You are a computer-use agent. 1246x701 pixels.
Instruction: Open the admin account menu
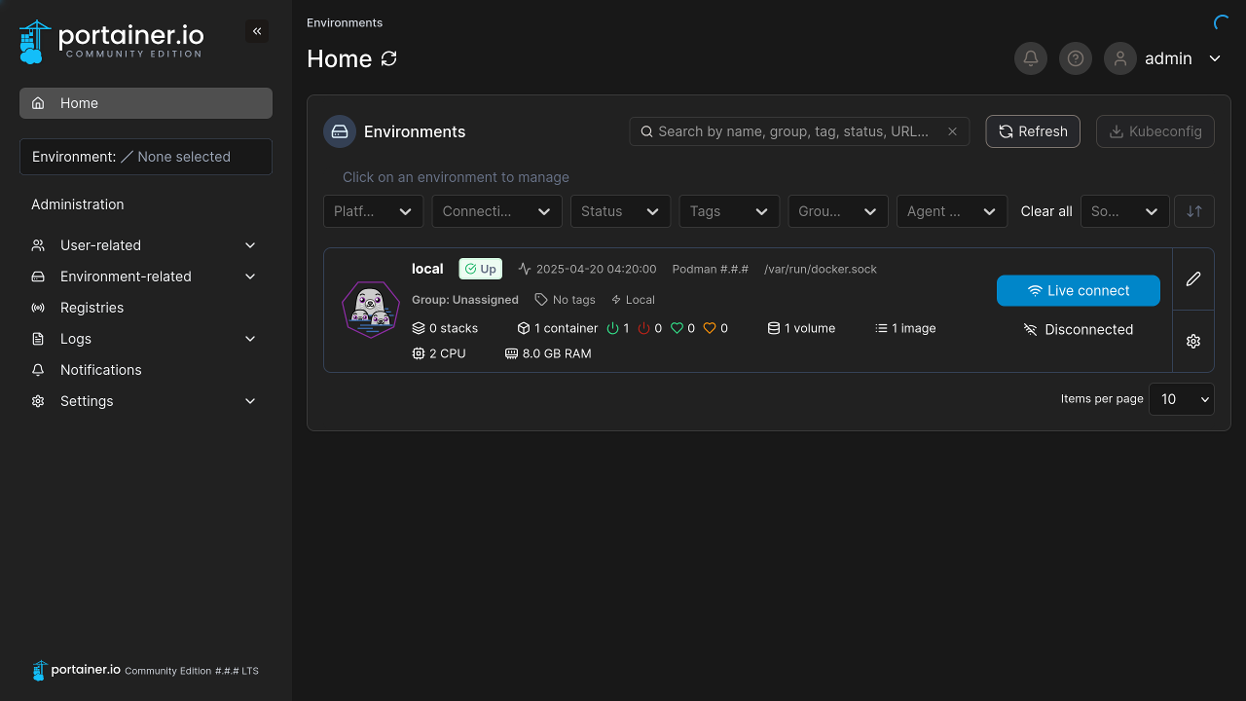point(1168,58)
